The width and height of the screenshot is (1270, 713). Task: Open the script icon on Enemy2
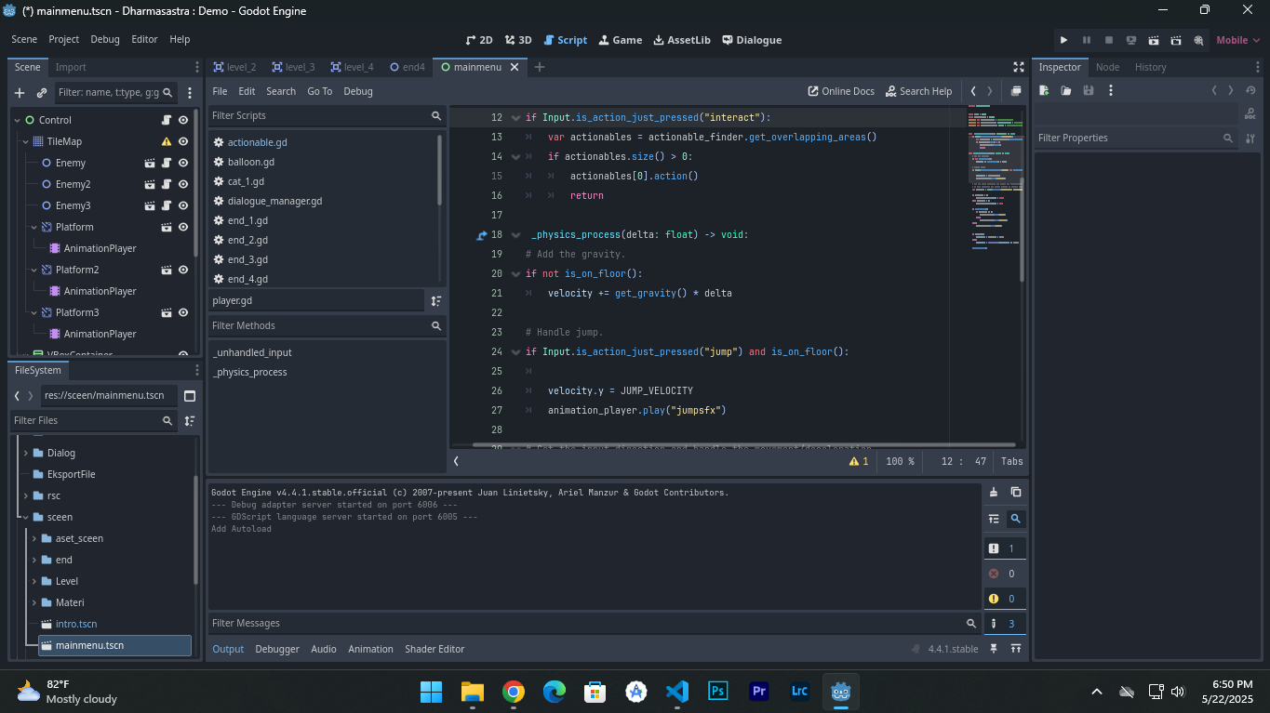click(167, 184)
